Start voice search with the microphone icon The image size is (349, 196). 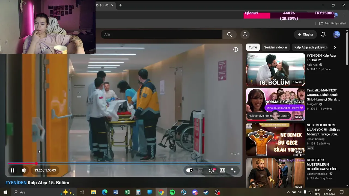pos(245,34)
